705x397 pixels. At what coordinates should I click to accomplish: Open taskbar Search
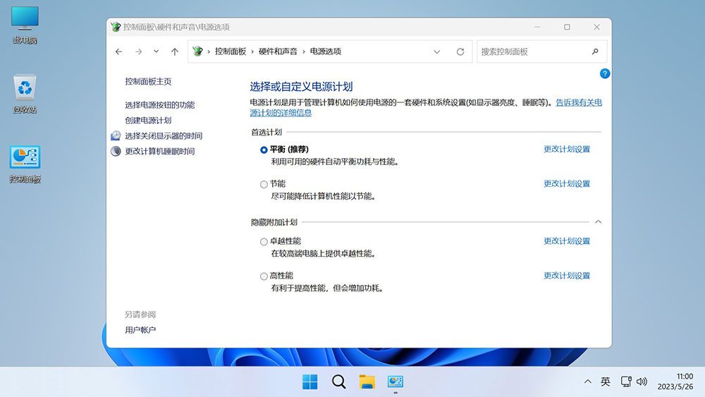(x=338, y=381)
